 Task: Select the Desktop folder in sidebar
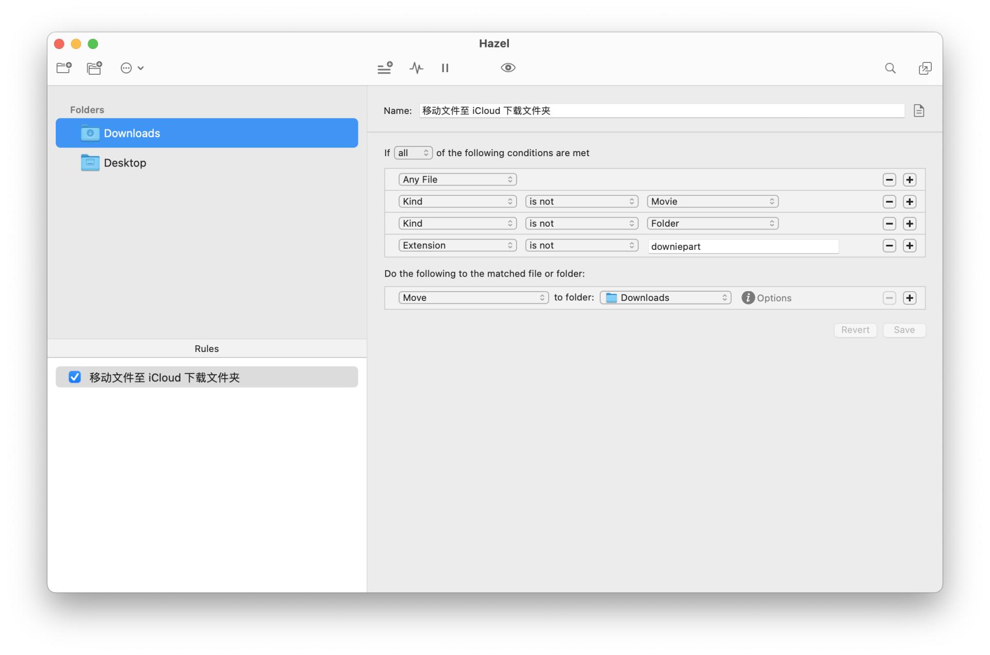tap(125, 163)
